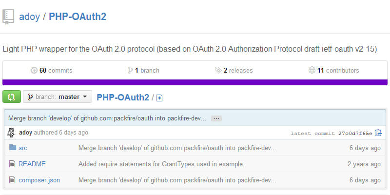Image resolution: width=390 pixels, height=195 pixels.
Task: Open the composer.json file
Action: [x=39, y=180]
